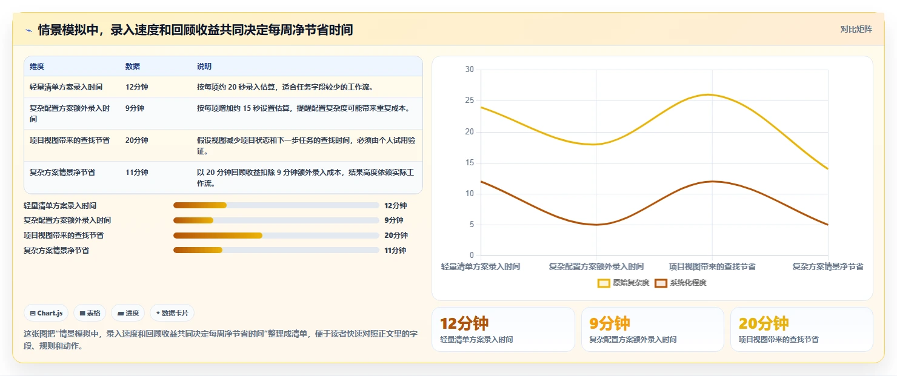The width and height of the screenshot is (897, 376).
Task: Click the 20分钟 label beside third progress bar
Action: (x=396, y=236)
